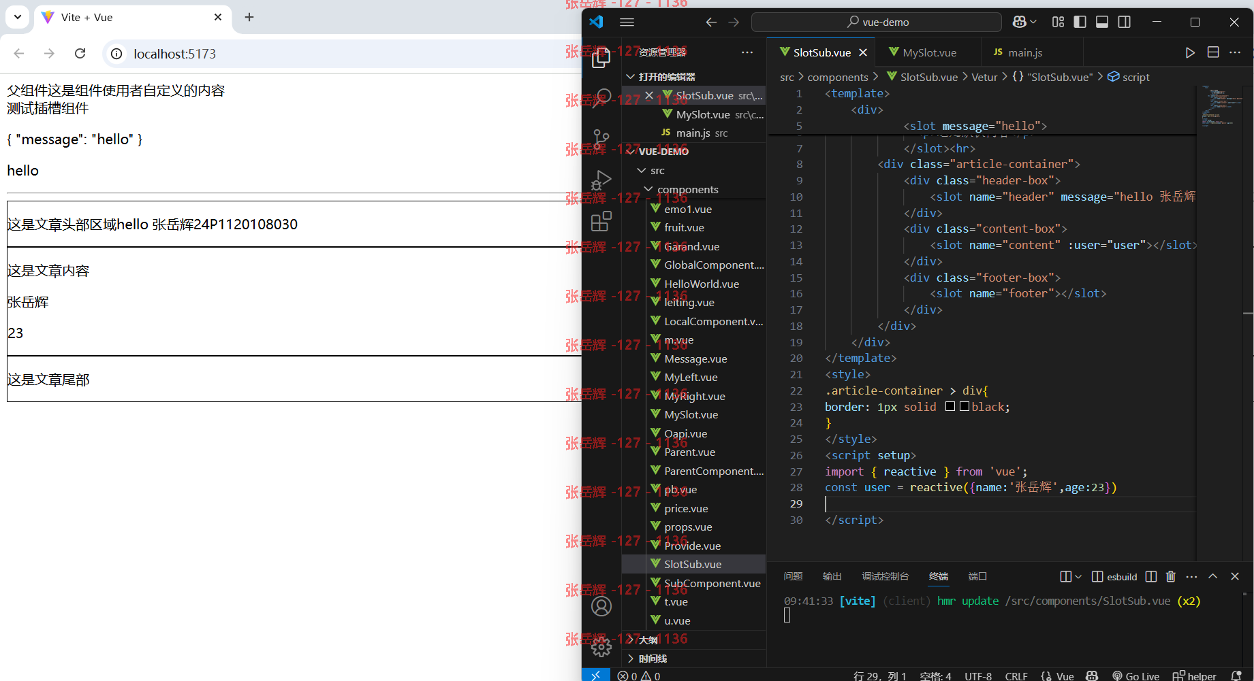The height and width of the screenshot is (681, 1254).
Task: Toggle secondary side bar visibility
Action: [1125, 22]
